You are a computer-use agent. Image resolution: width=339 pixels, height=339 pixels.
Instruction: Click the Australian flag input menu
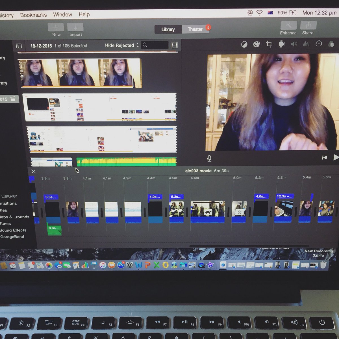click(270, 13)
